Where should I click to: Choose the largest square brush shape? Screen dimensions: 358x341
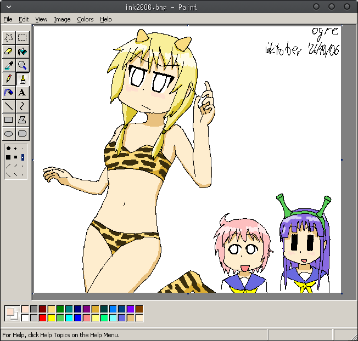point(8,157)
